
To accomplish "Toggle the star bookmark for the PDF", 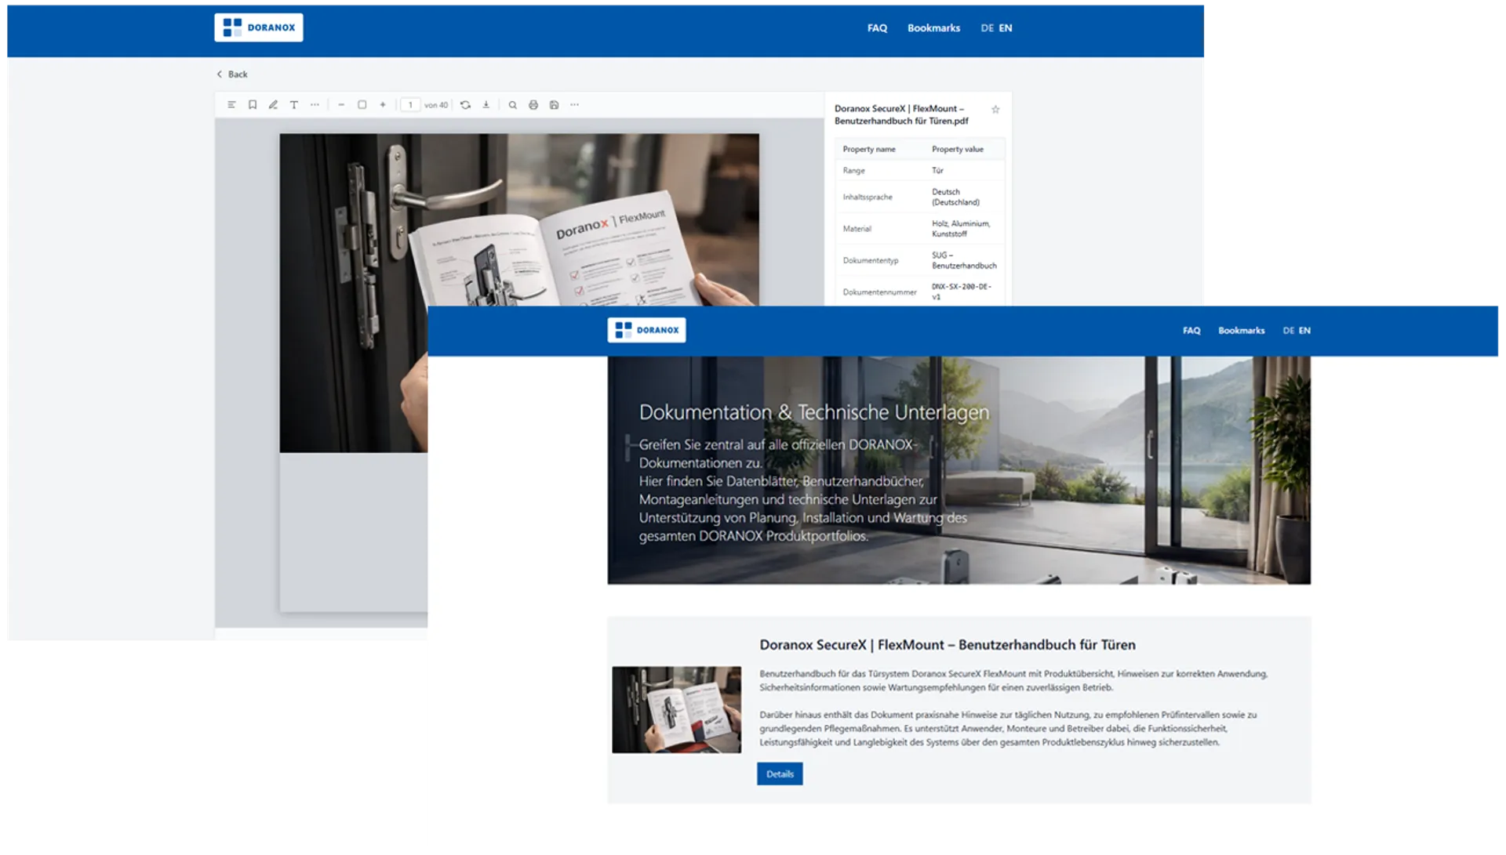I will 995,110.
